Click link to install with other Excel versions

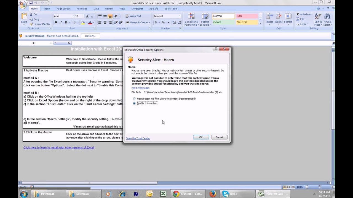pyautogui.click(x=59, y=147)
